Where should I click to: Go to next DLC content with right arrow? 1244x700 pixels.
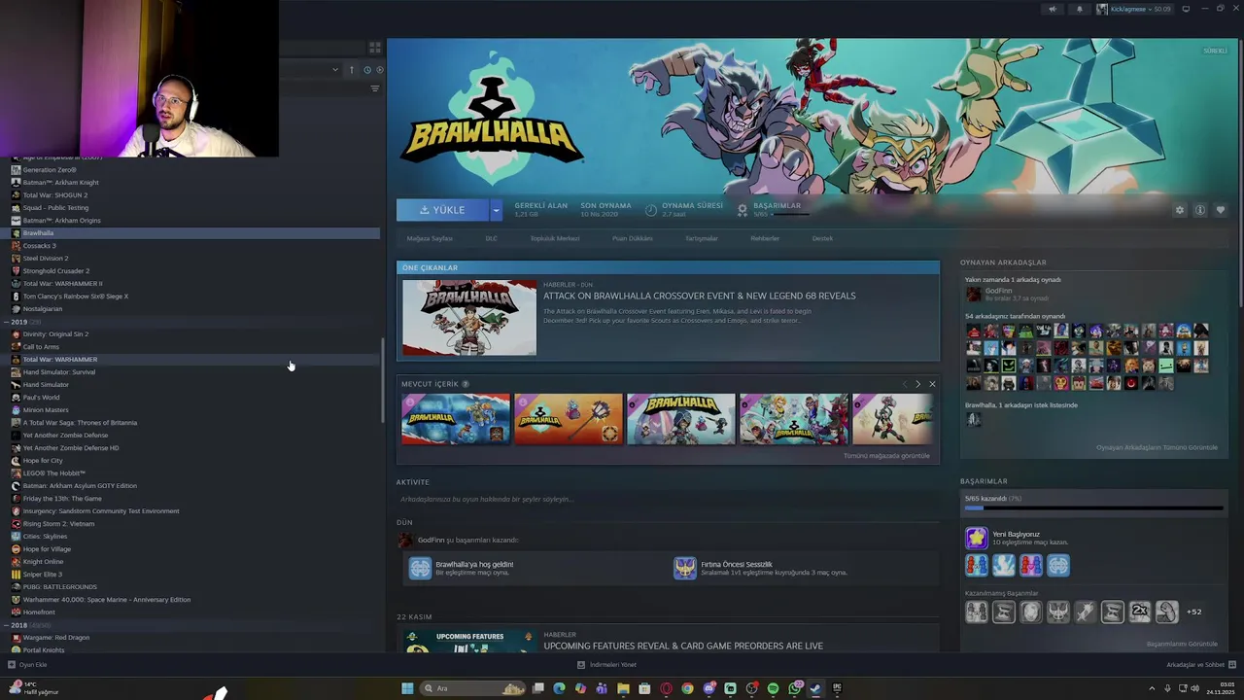[x=917, y=384]
